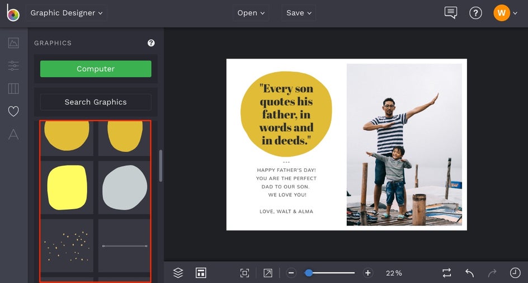Screen dimensions: 528x283
Task: Open the history clock icon
Action: 515,273
